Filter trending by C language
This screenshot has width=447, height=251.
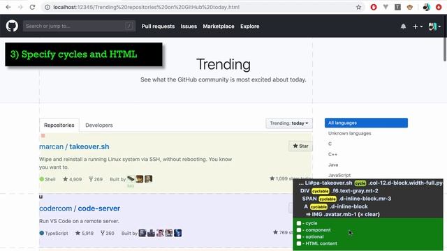pyautogui.click(x=330, y=144)
